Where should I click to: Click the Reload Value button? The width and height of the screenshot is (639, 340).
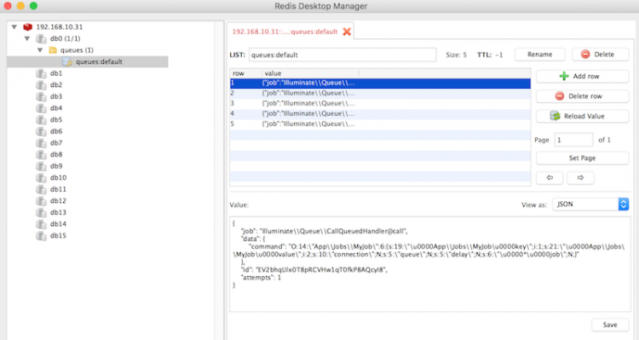click(583, 116)
